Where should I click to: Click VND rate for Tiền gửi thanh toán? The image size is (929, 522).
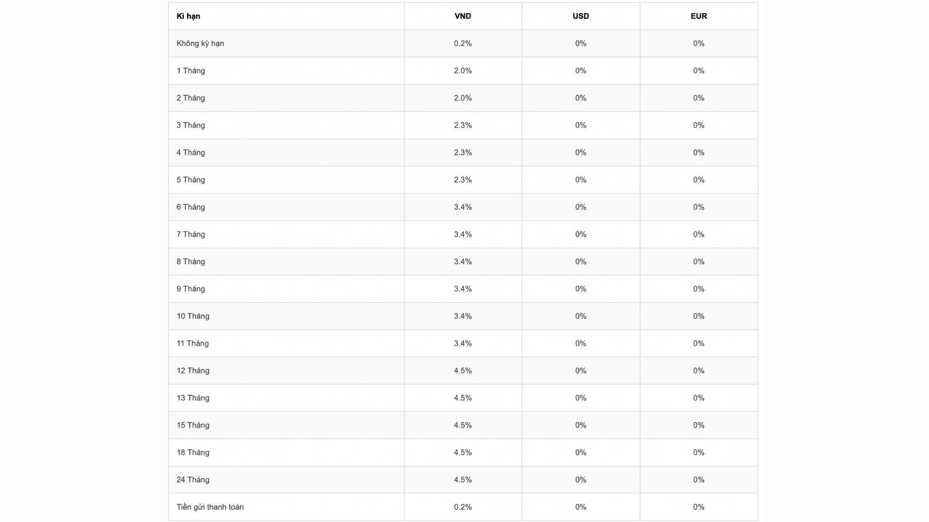pos(463,507)
